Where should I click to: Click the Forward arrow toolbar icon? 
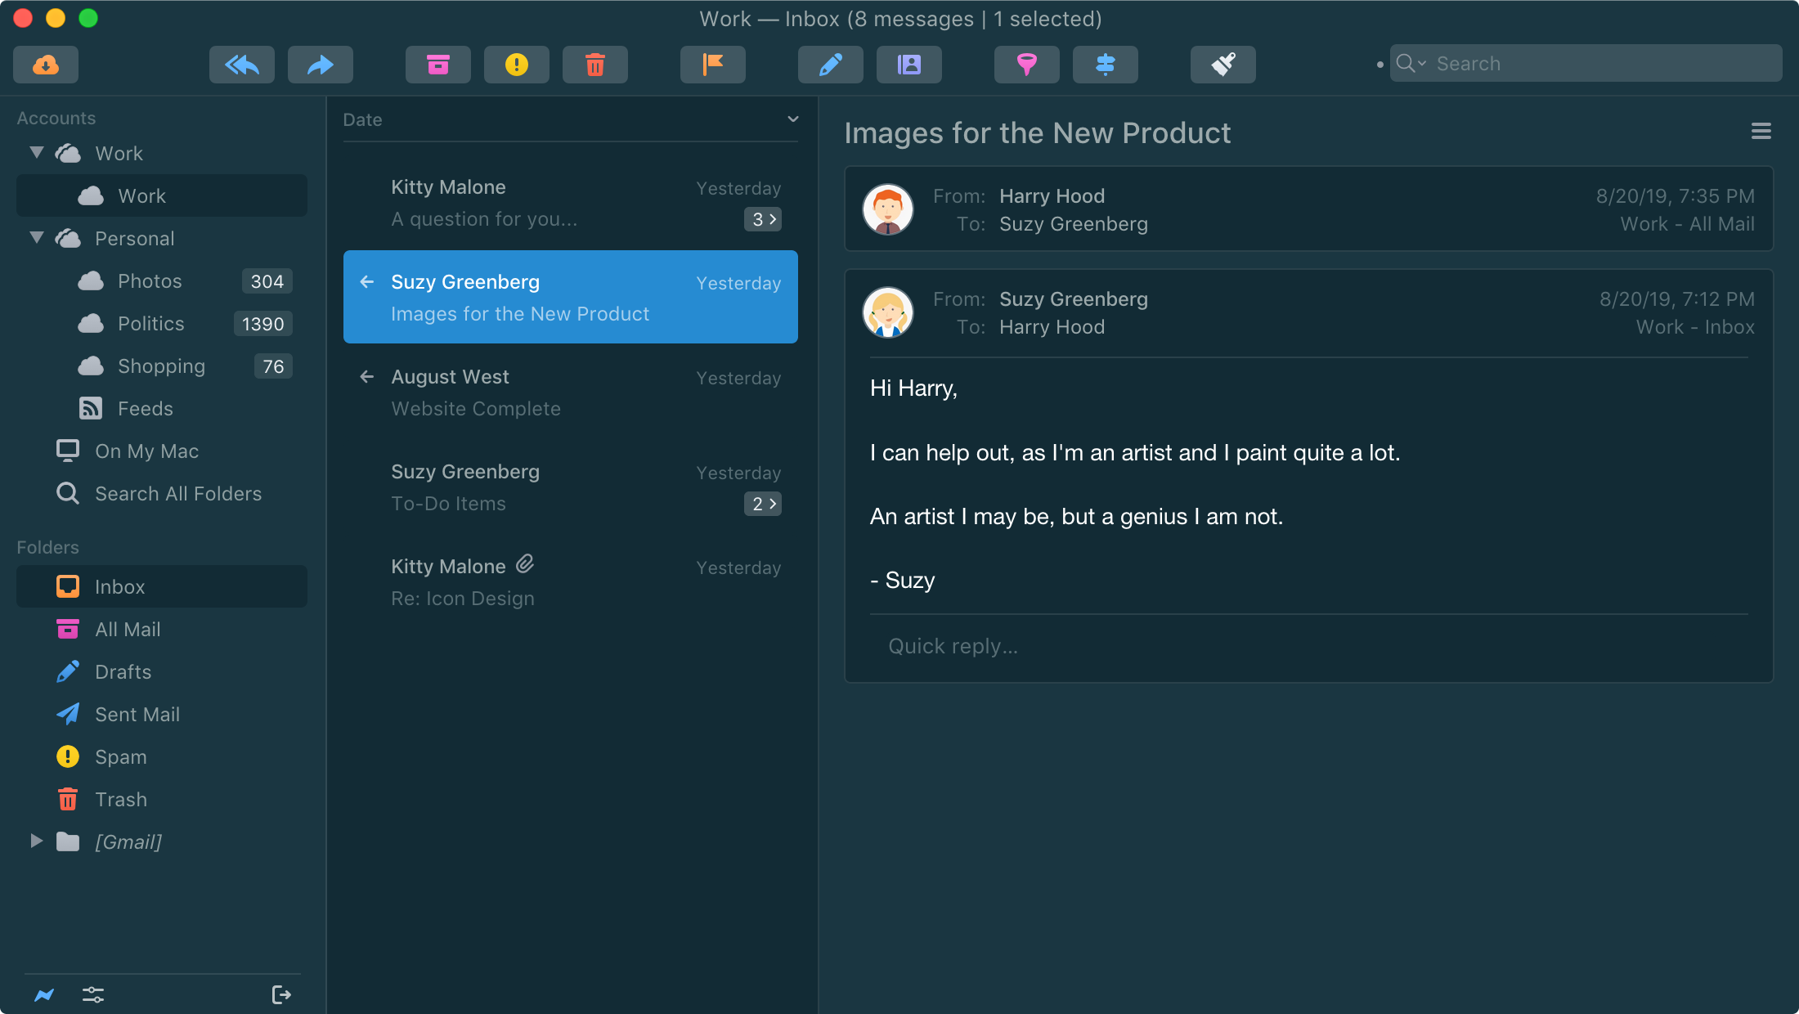(321, 65)
